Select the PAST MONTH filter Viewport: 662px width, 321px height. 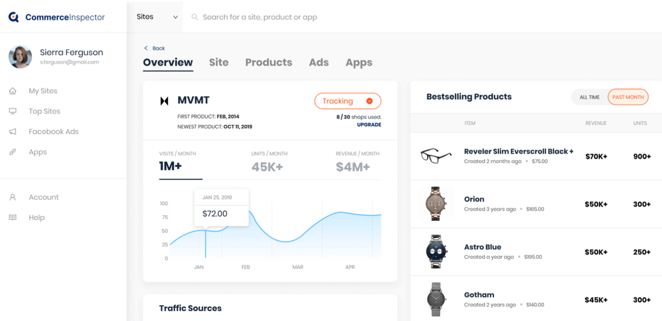[628, 97]
